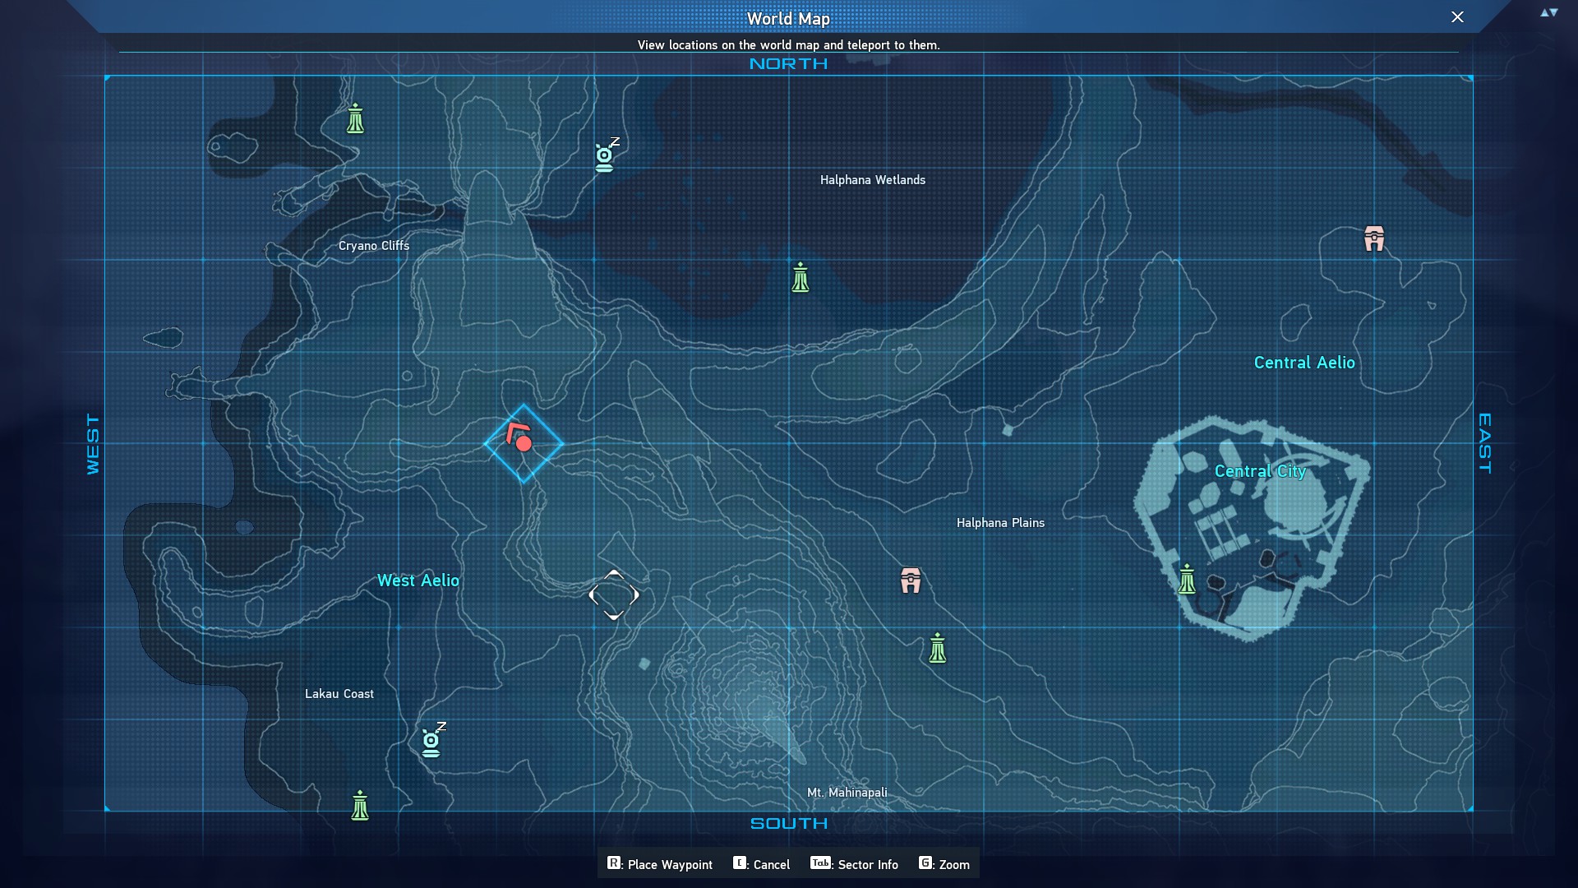
Task: Select the sleeping Mag icon by Halphana Wetlands
Action: (606, 156)
